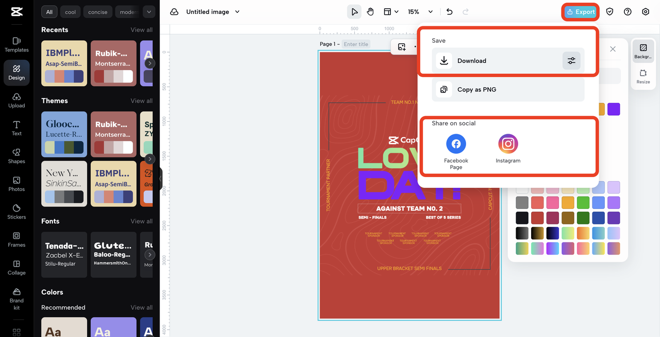Viewport: 660px width, 337px height.
Task: Select the modern filter chip
Action: tap(127, 12)
